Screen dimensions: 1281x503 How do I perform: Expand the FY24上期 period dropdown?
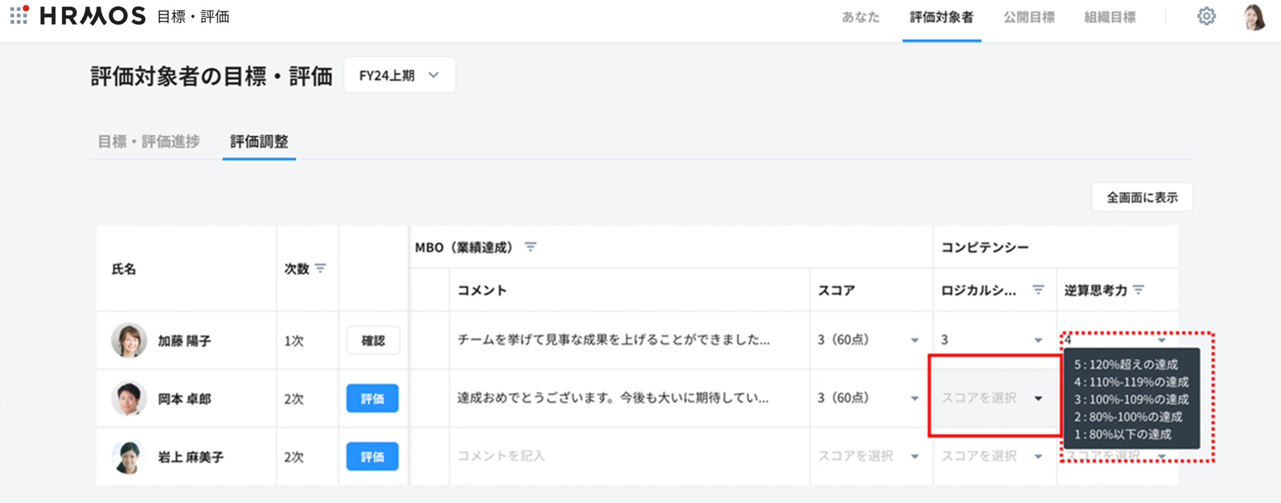pyautogui.click(x=399, y=75)
